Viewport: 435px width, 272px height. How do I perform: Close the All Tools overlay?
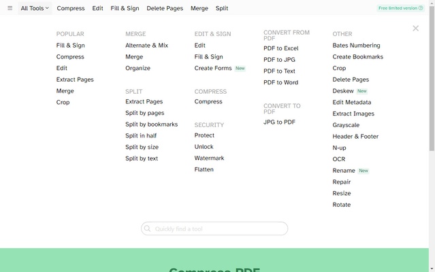pyautogui.click(x=415, y=29)
